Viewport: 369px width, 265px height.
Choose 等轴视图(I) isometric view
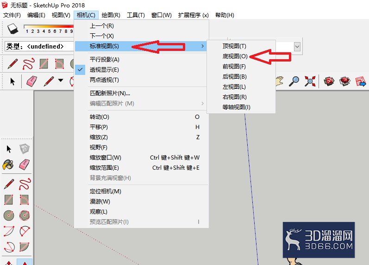(x=241, y=107)
